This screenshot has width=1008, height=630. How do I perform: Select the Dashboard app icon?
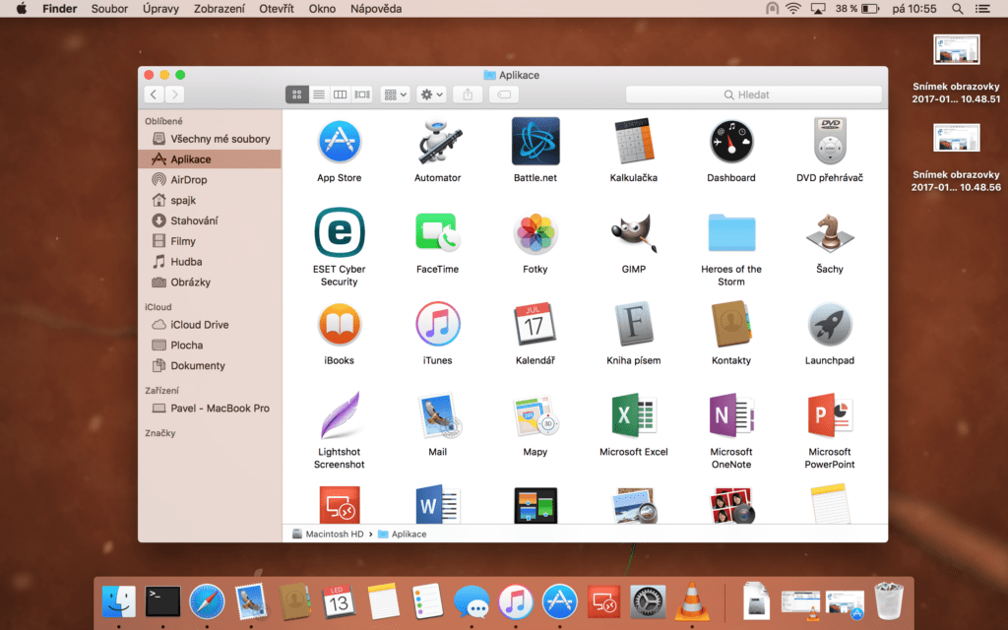(731, 142)
